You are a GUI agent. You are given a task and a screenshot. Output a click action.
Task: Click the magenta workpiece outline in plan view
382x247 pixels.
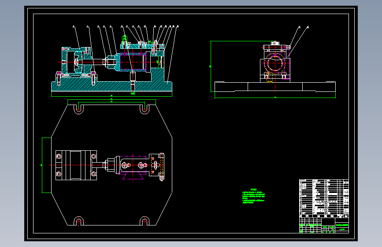(133, 167)
